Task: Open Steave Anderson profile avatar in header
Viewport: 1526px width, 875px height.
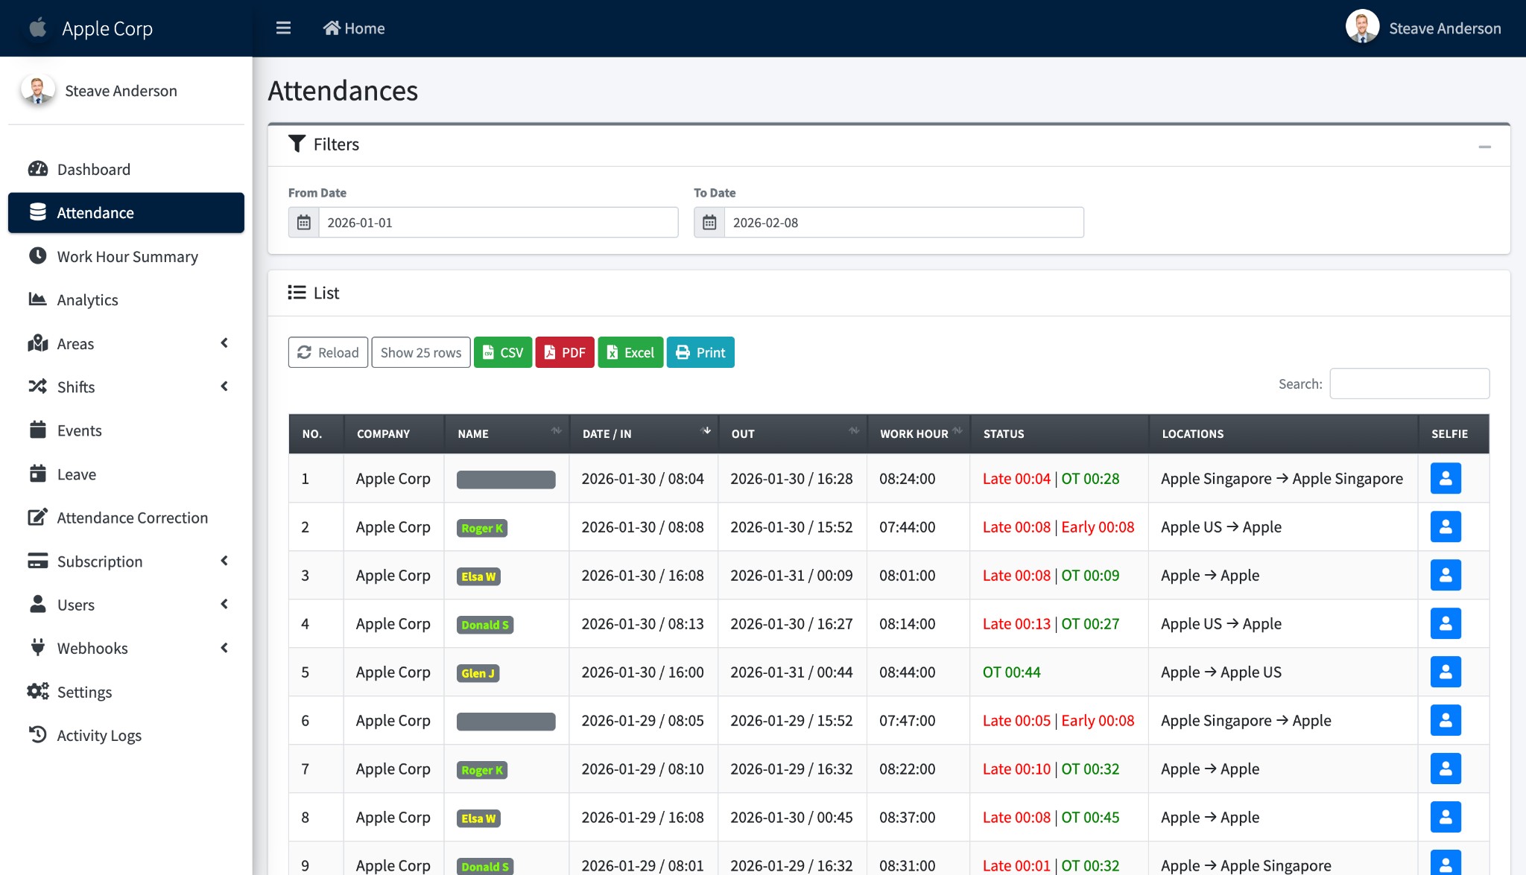Action: pyautogui.click(x=1362, y=28)
